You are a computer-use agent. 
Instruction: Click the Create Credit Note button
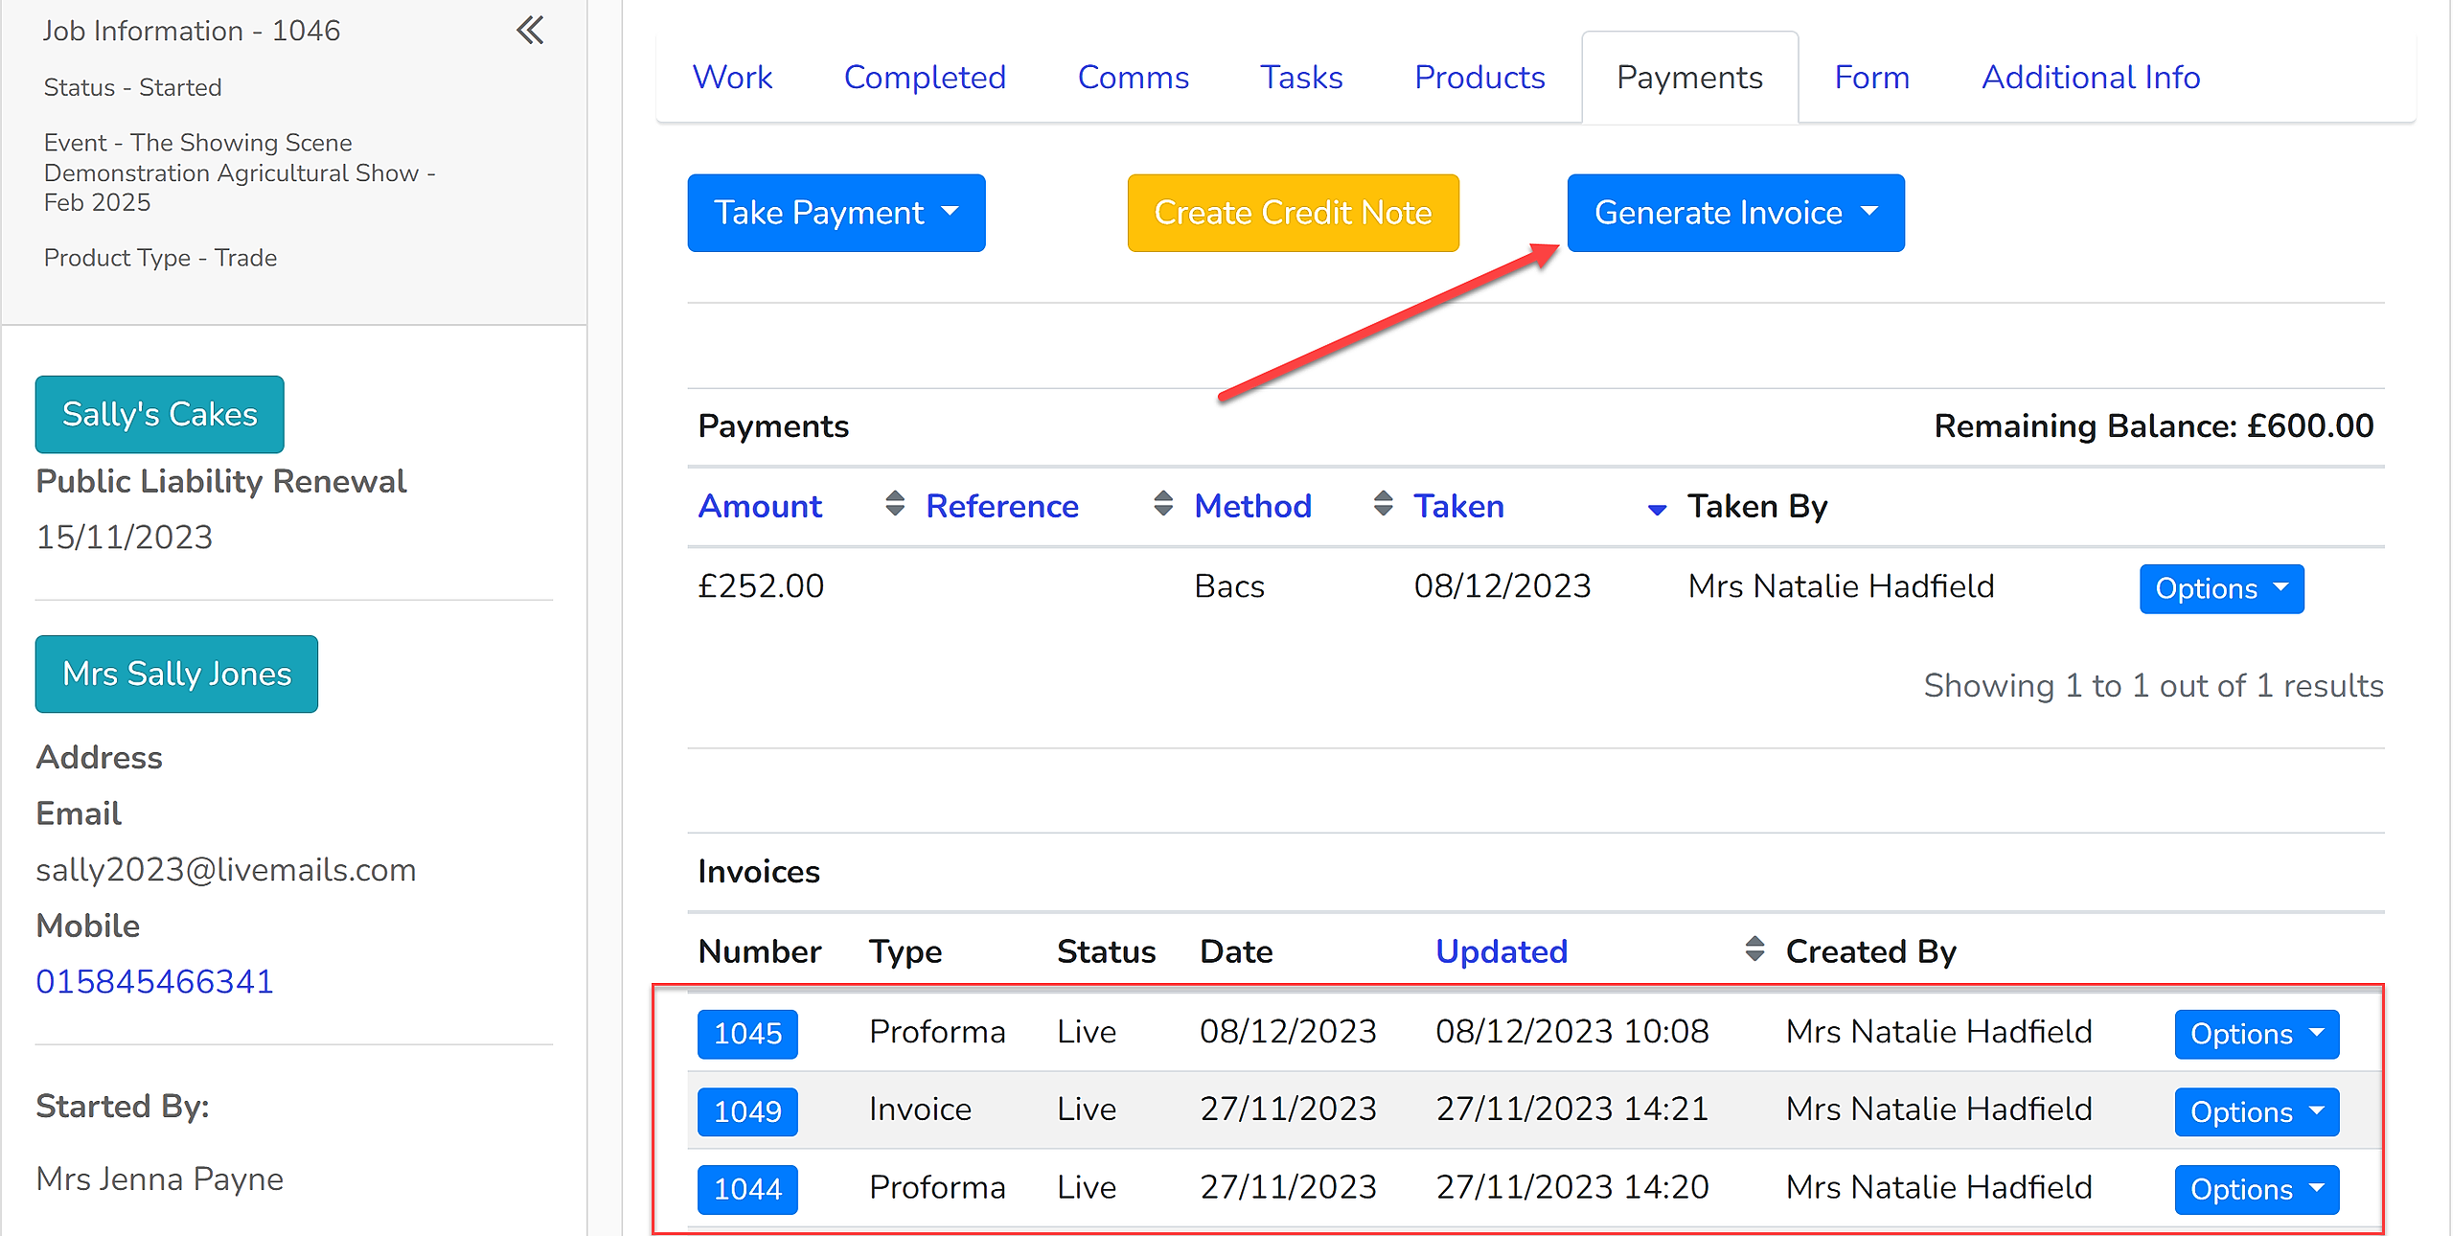click(x=1293, y=213)
